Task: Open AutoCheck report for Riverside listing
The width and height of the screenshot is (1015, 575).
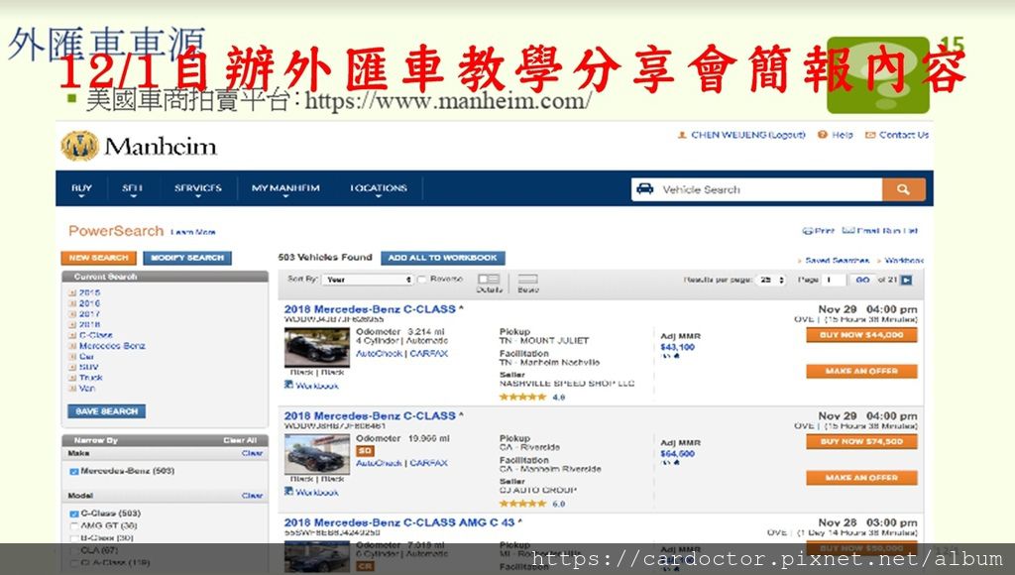Action: 380,463
